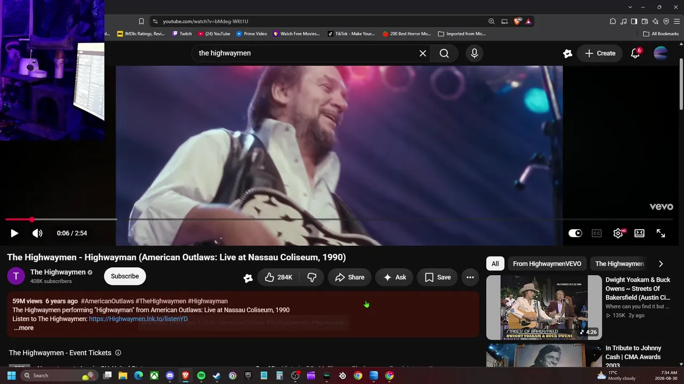Screen dimensions: 684x384
Task: Save the video to a playlist
Action: point(438,277)
